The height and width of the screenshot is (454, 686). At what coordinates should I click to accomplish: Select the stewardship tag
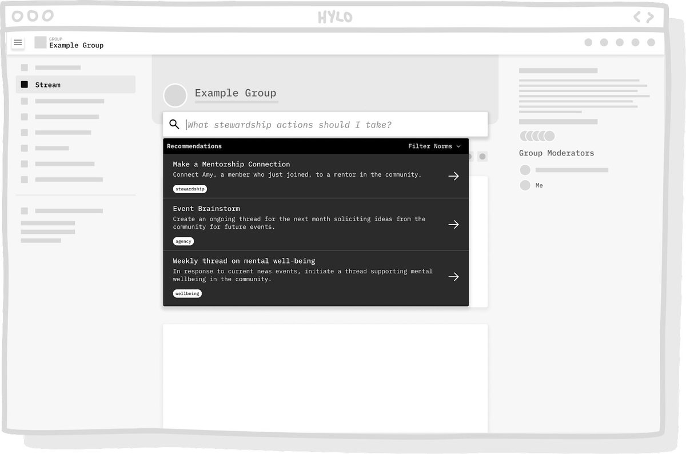point(190,189)
